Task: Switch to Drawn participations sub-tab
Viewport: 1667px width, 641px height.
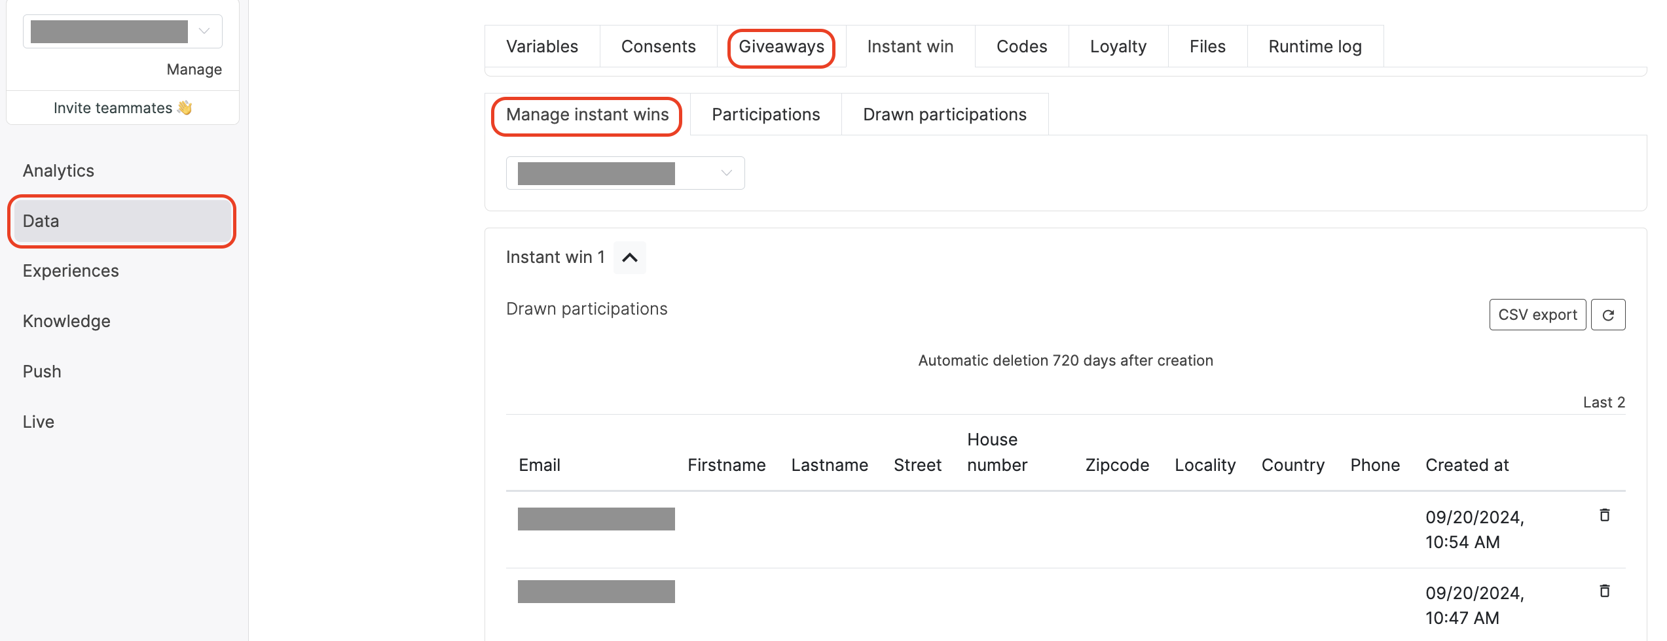Action: click(944, 114)
